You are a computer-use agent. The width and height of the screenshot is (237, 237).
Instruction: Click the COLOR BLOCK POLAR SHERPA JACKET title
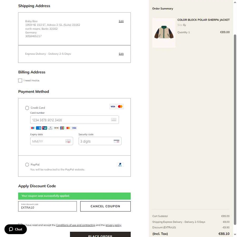(x=203, y=20)
